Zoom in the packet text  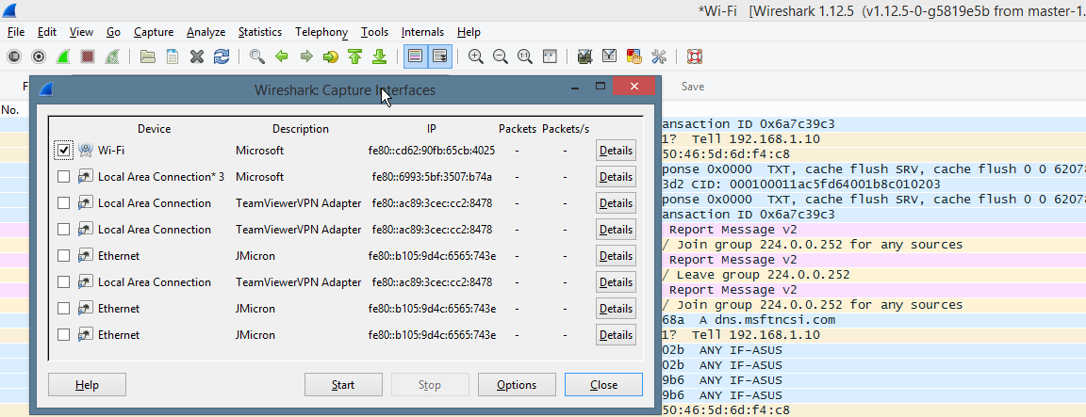coord(476,56)
